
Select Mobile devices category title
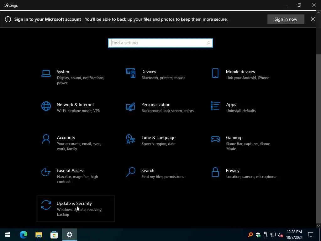(x=240, y=72)
